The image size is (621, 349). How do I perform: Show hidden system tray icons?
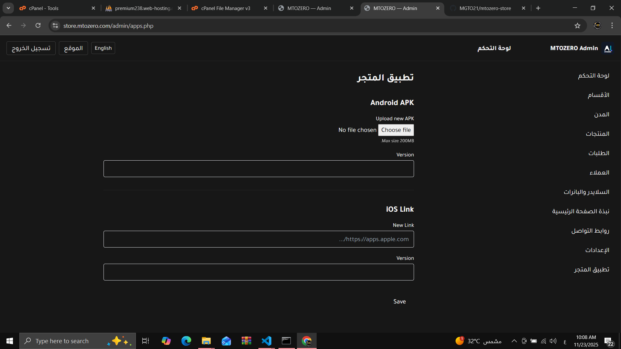click(x=514, y=341)
